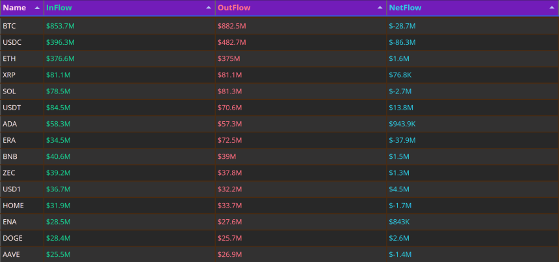Click USDC inflow value $396.3M
This screenshot has width=559, height=262.
click(60, 42)
